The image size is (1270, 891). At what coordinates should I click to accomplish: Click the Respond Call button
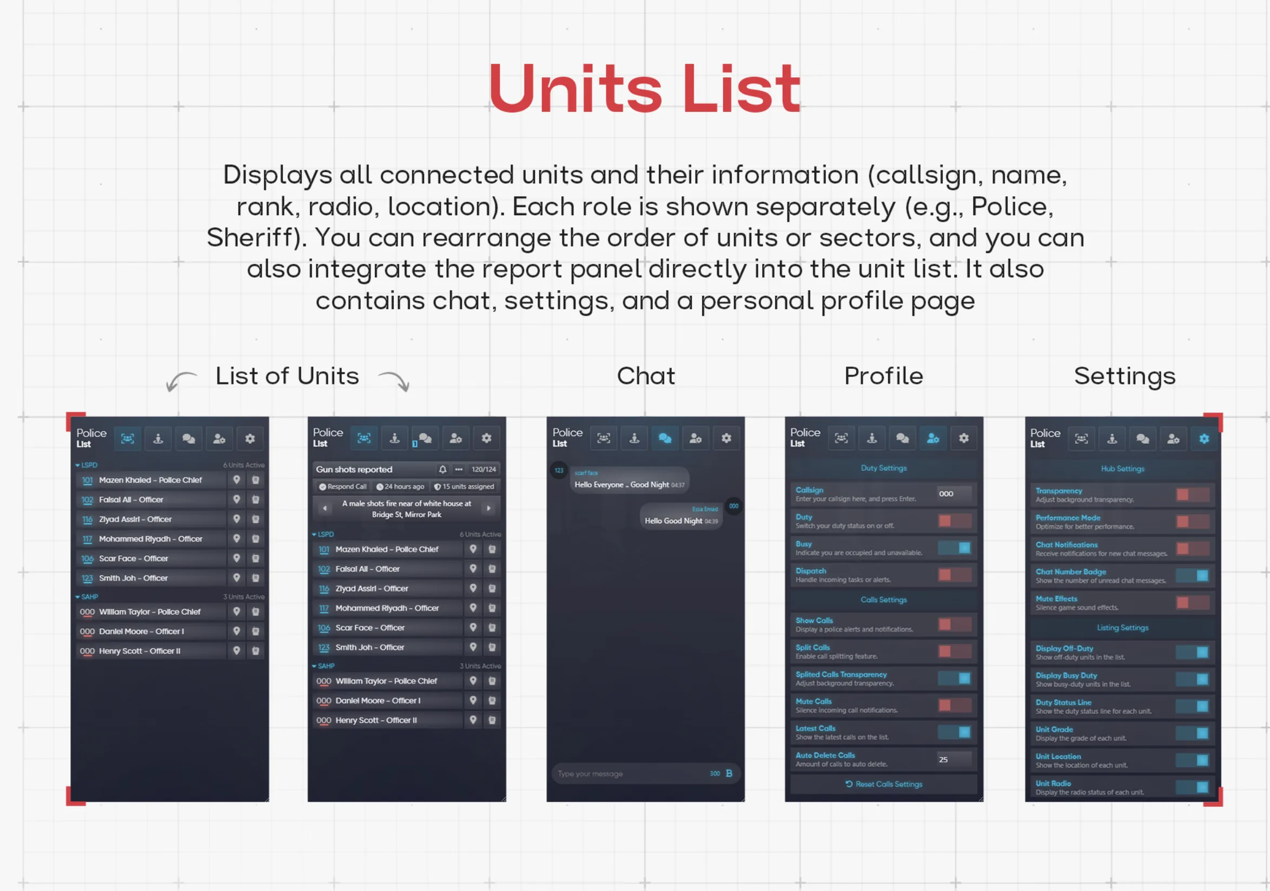[x=343, y=487]
